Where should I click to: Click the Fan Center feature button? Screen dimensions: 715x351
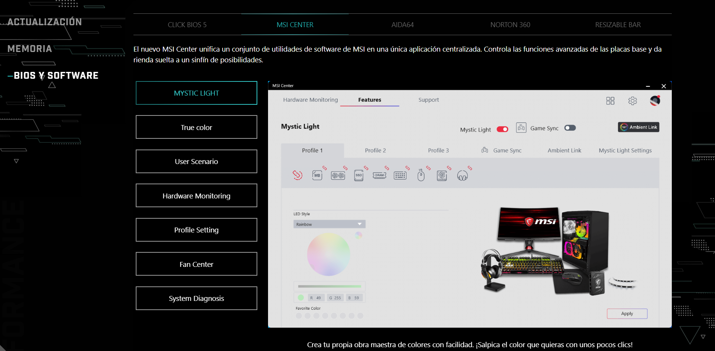(197, 264)
